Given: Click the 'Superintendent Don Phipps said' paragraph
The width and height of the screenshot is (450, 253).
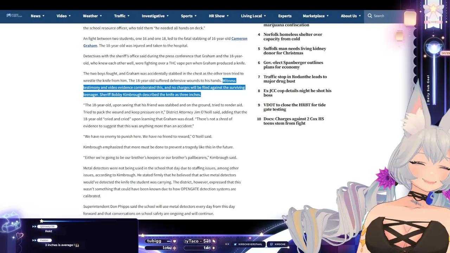Looking at the screenshot, I should point(159,210).
